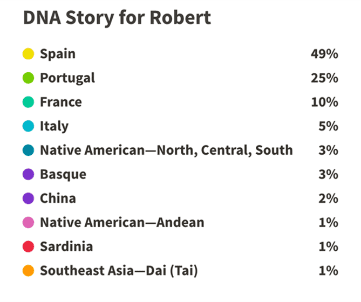This screenshot has height=302, width=361.
Task: Click the teal France color dot
Action: 28,102
